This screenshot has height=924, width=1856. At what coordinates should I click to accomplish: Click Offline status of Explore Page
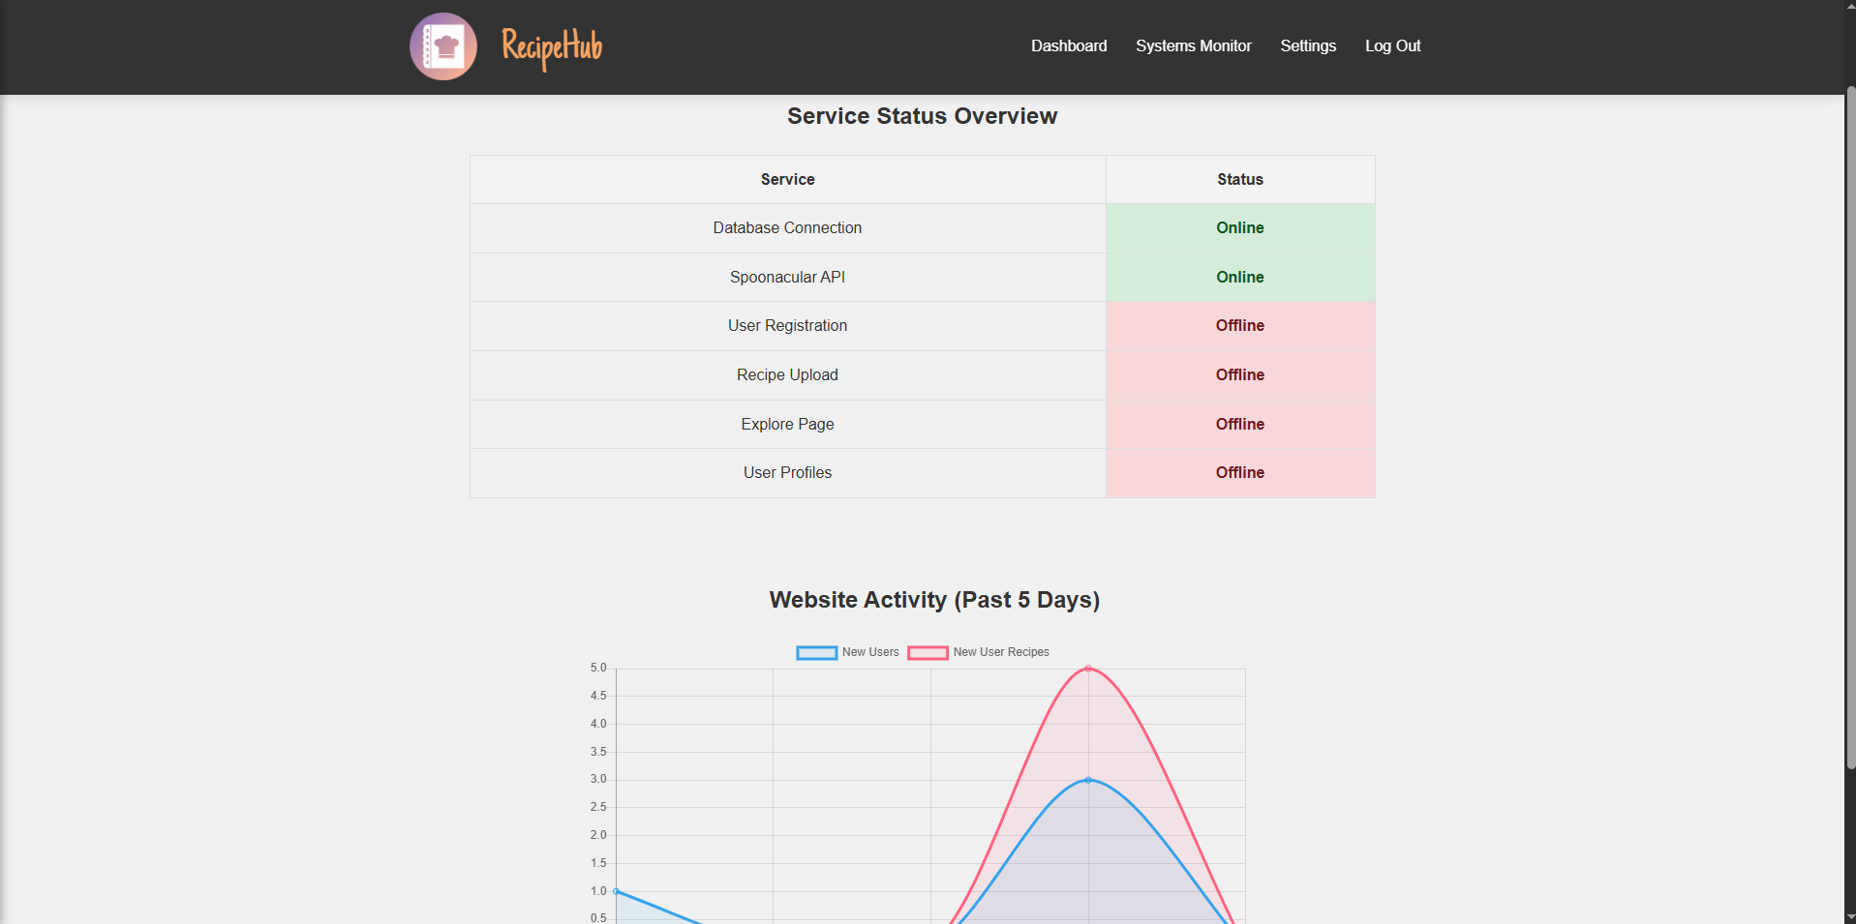tap(1240, 425)
